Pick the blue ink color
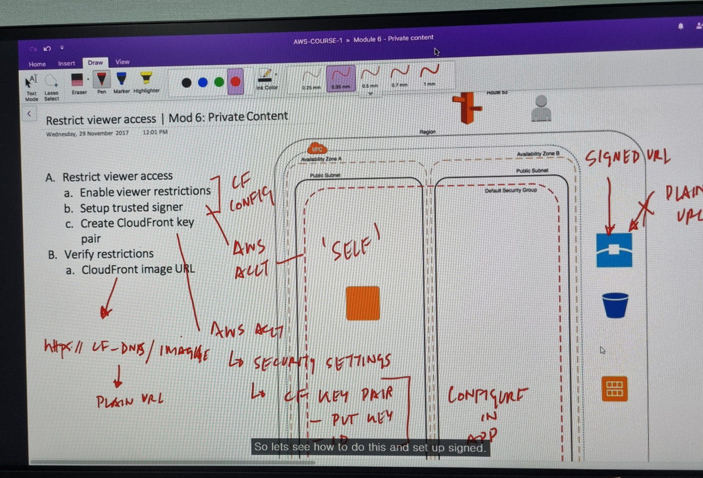 [x=203, y=83]
